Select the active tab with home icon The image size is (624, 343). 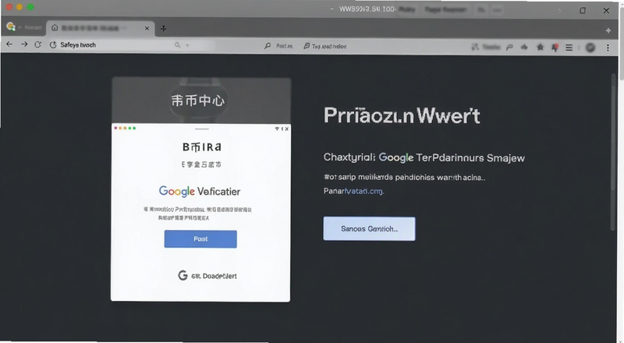click(x=101, y=28)
